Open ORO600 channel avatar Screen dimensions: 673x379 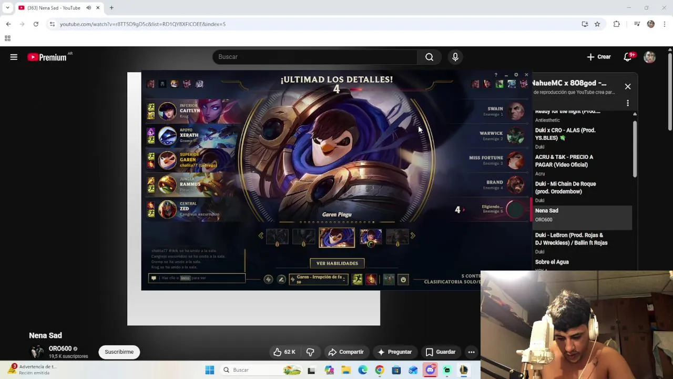[37, 352]
